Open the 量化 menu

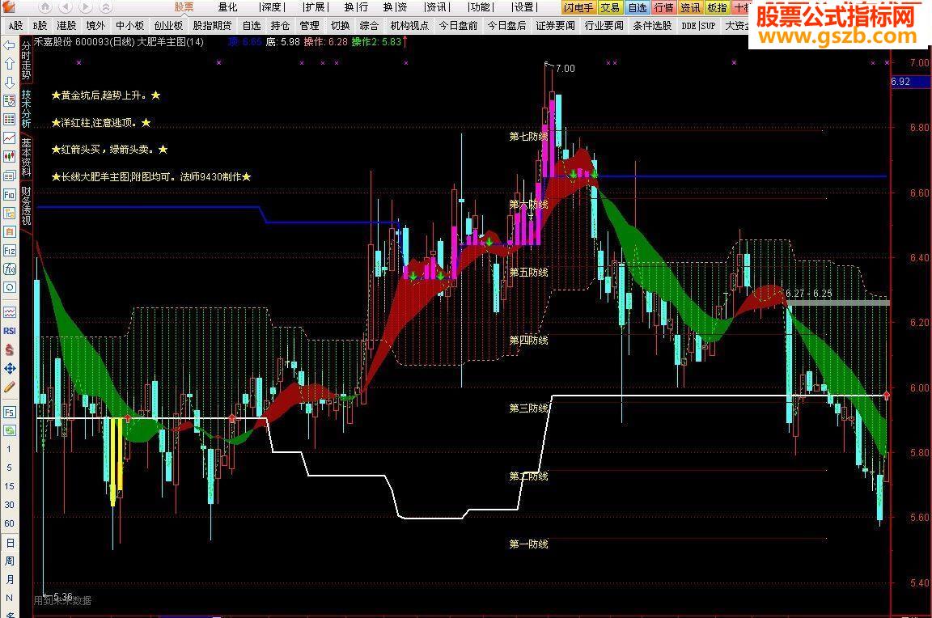point(227,7)
